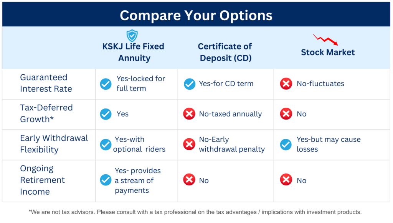
Task: Click the red downward arrow above Stock Market
Action: point(325,40)
